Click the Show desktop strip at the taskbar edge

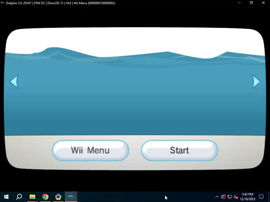point(269,197)
